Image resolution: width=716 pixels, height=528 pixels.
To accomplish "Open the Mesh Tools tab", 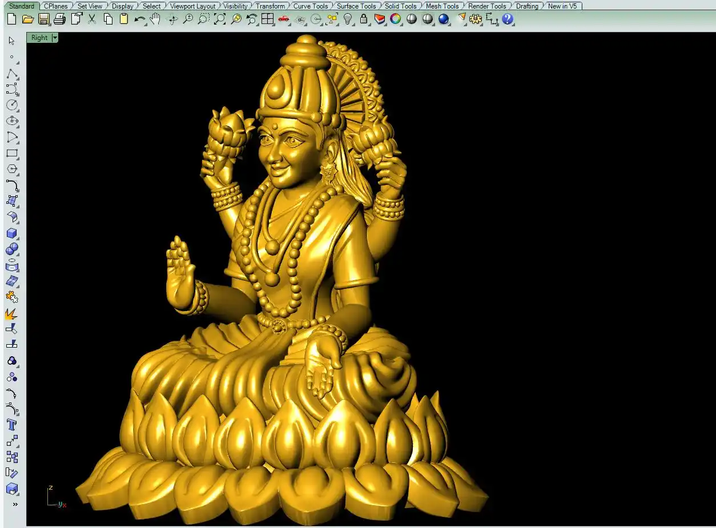I will 442,6.
